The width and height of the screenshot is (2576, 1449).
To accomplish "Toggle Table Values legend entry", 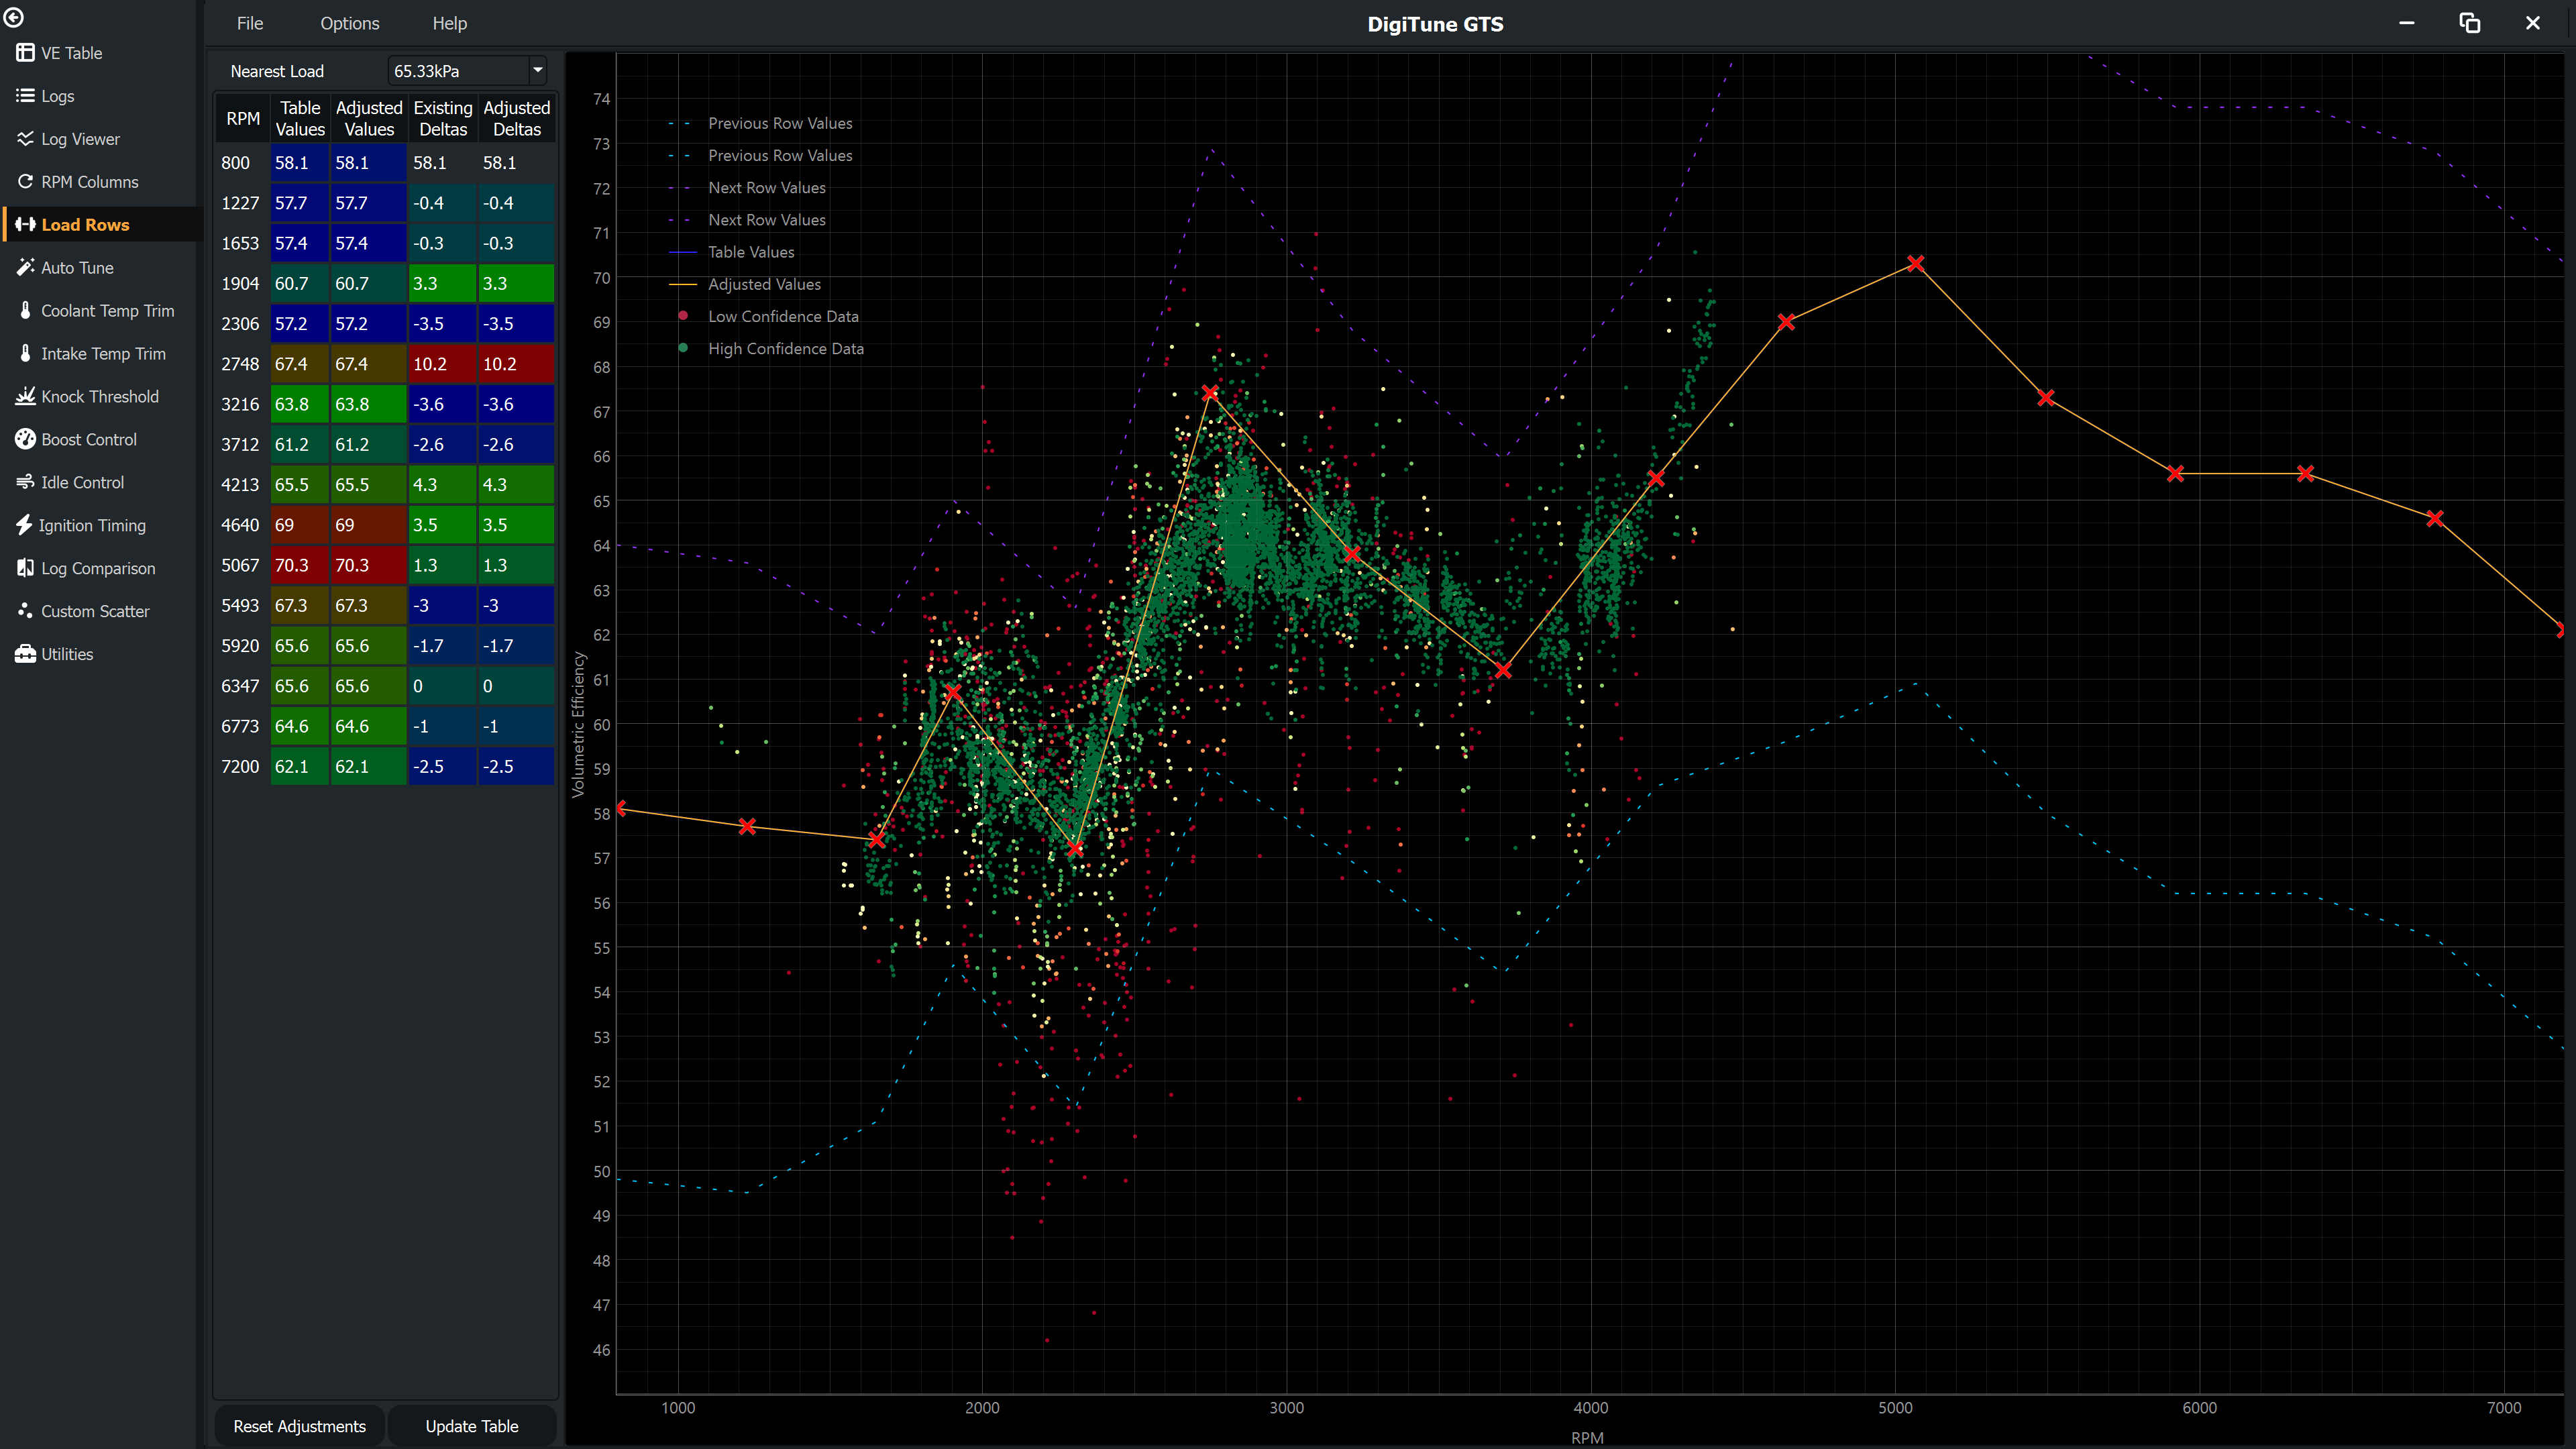I will [x=751, y=252].
